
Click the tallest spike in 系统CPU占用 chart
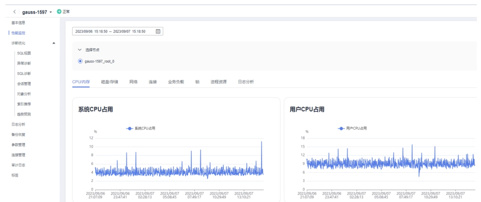coord(262,142)
